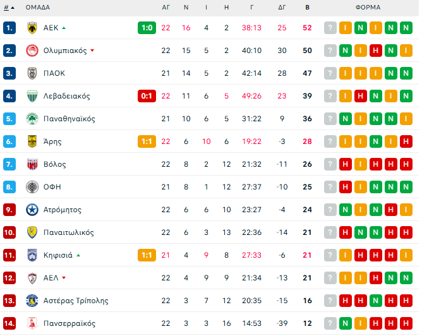The image size is (422, 336).
Task: Click the Olympiacos team logo
Action: tap(32, 51)
